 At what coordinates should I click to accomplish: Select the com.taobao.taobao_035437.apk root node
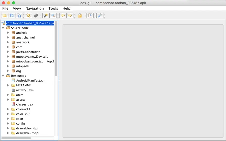click(x=30, y=23)
